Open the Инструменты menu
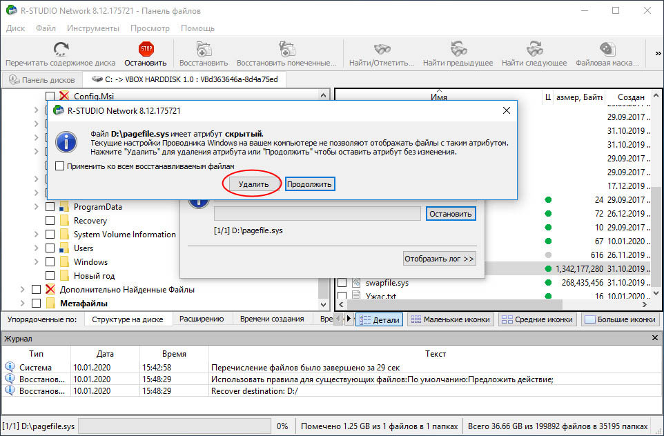 93,28
